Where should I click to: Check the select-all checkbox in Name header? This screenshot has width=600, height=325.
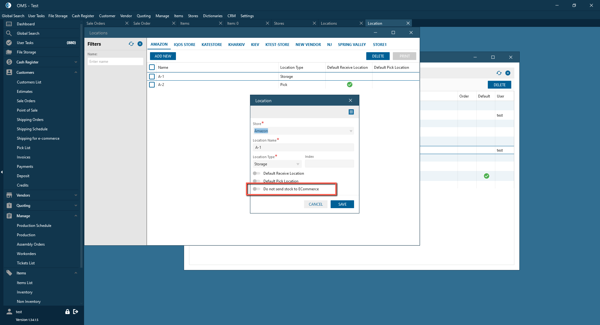coord(152,67)
